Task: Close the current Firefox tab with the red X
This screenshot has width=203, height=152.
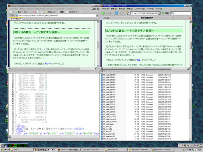Action: pos(190,18)
